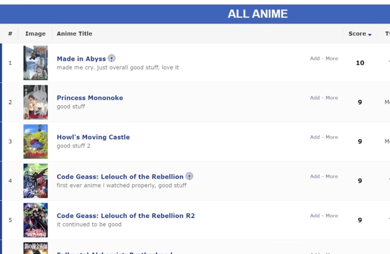Click the ALL ANIME banner heading
390x254 pixels.
258,13
